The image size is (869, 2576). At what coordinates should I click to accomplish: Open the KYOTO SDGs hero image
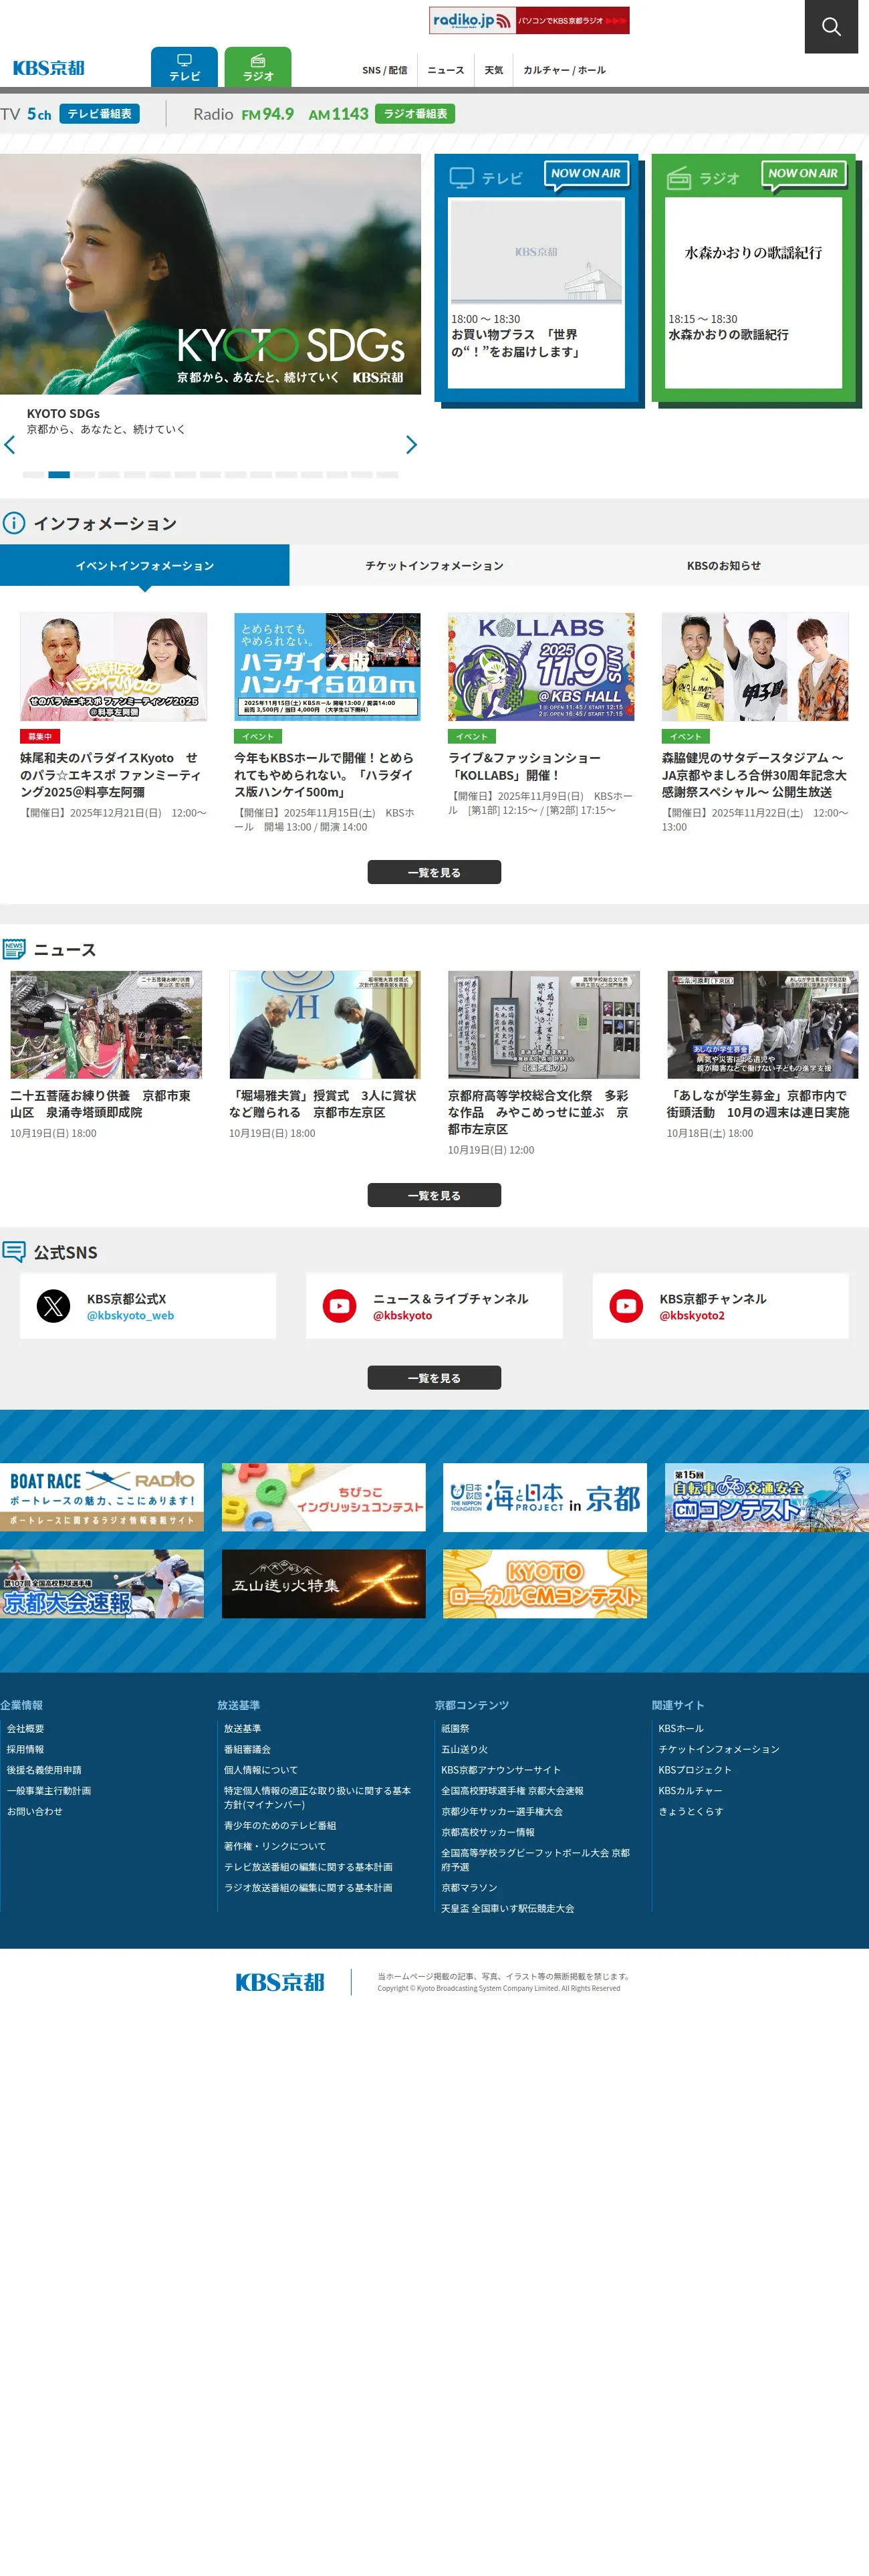coord(210,273)
